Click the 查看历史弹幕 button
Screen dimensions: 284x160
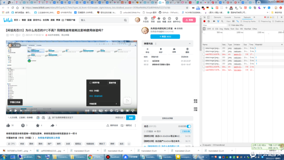coord(167,118)
